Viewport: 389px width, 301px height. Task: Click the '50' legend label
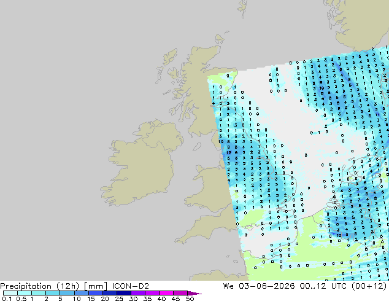tap(190, 299)
